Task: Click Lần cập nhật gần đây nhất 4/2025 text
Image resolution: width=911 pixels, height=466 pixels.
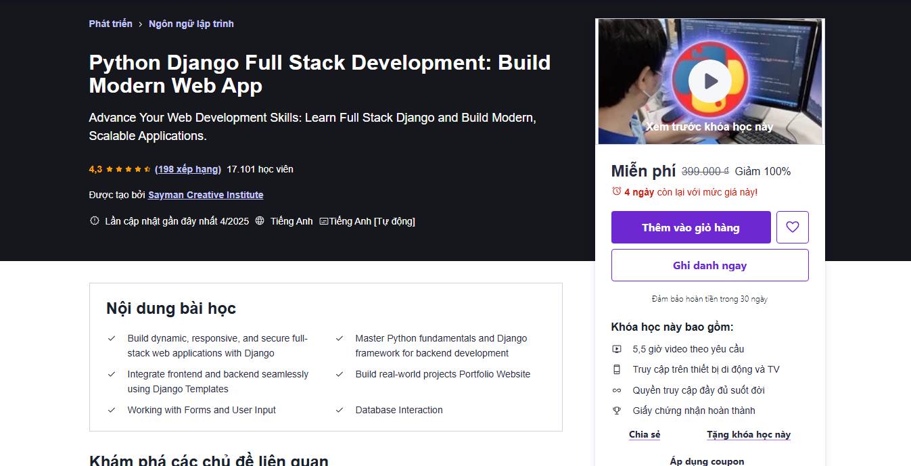Action: pos(177,221)
